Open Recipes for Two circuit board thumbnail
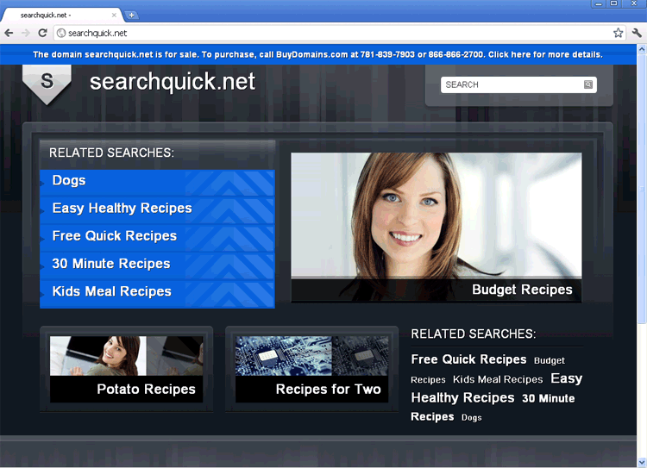647x468 pixels. pyautogui.click(x=311, y=369)
